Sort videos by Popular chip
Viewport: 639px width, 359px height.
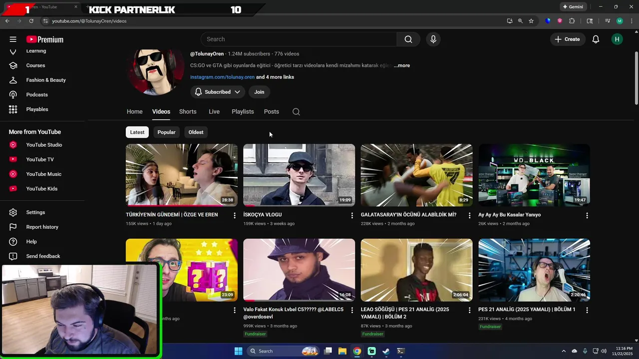tap(166, 132)
